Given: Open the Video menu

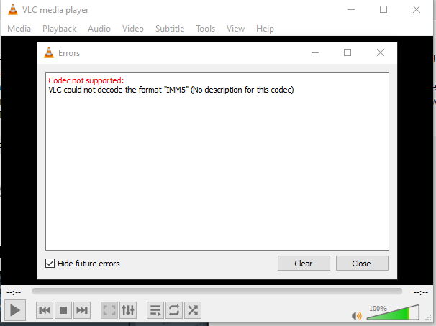Looking at the screenshot, I should (x=133, y=29).
